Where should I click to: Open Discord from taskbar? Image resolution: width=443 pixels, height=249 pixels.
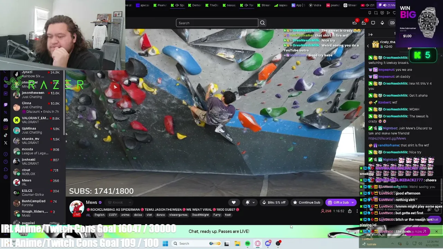(x=268, y=243)
